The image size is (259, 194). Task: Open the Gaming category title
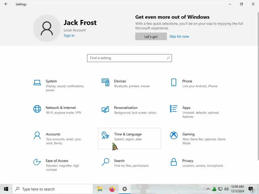(x=188, y=134)
